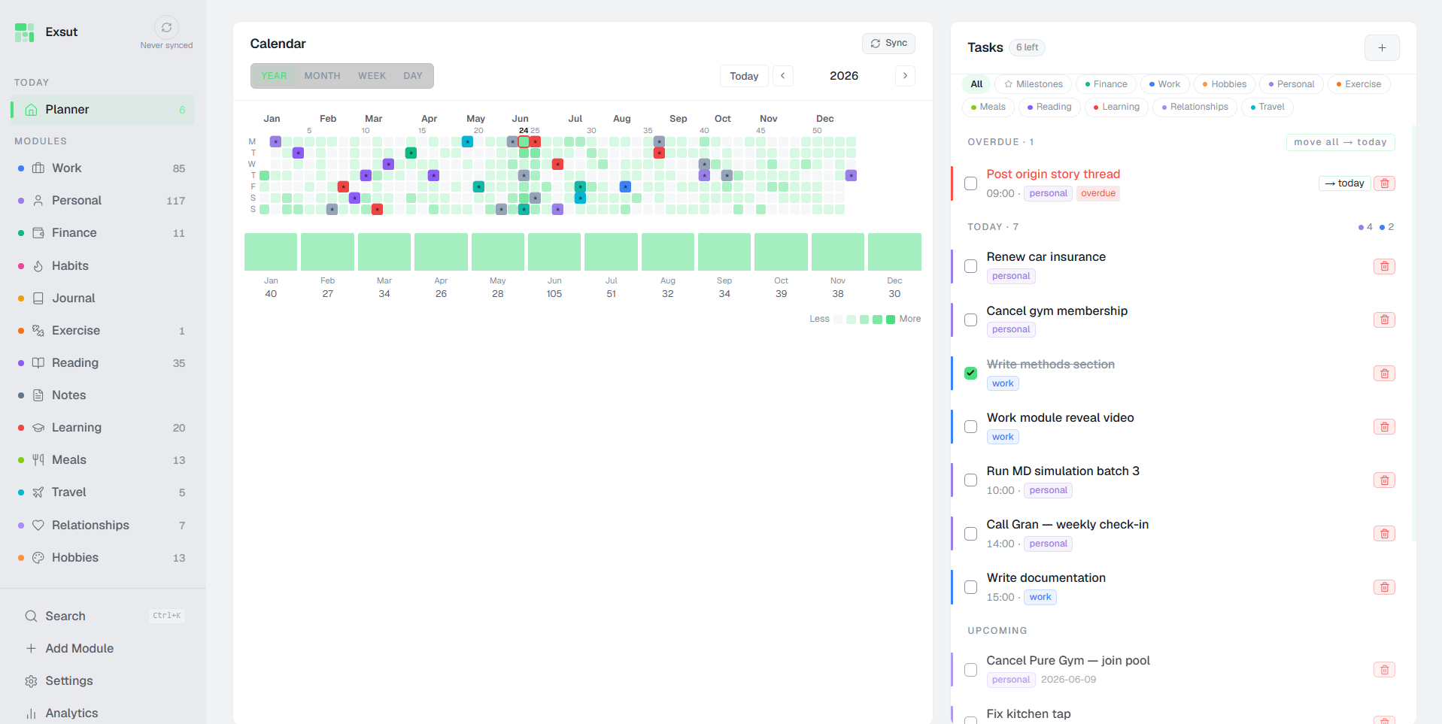Viewport: 1442px width, 724px height.
Task: Open the Search field in sidebar
Action: coord(103,616)
